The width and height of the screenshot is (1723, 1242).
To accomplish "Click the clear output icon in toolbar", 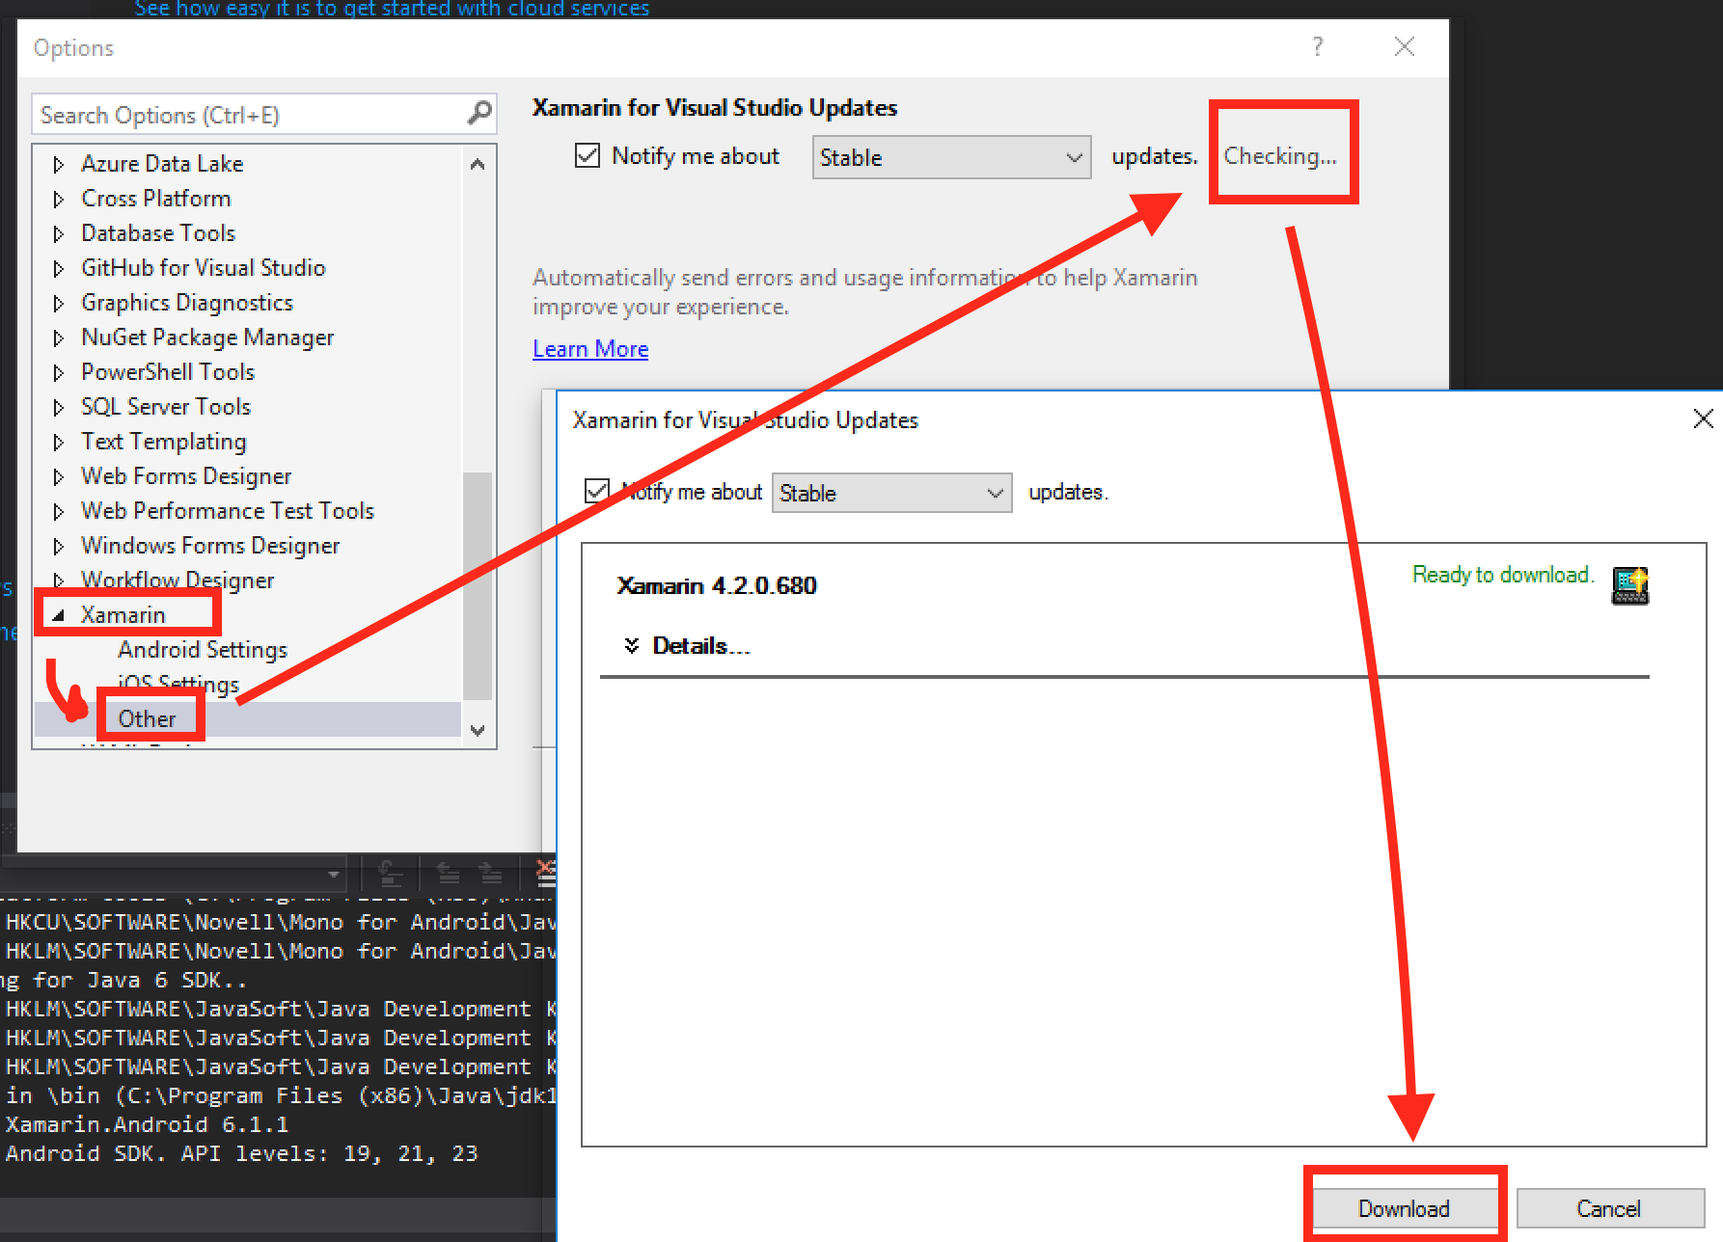I will 546,874.
